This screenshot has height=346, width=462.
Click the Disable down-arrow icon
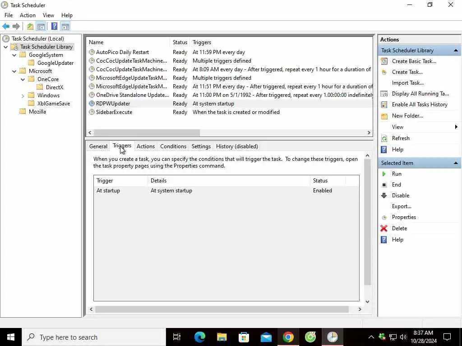(x=384, y=196)
